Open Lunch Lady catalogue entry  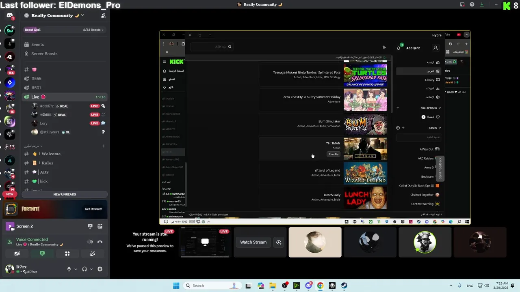coord(323,198)
